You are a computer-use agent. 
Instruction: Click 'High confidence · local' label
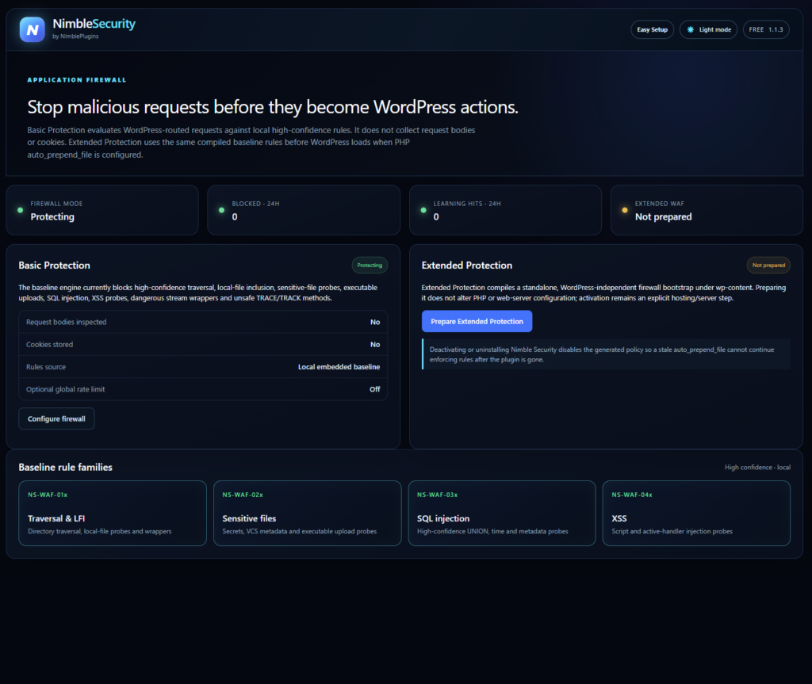click(757, 467)
